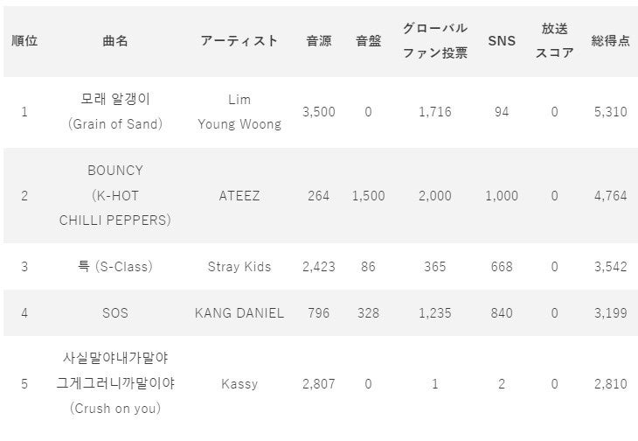
Task: Click artist name Lim Young Woong
Action: coord(239,112)
